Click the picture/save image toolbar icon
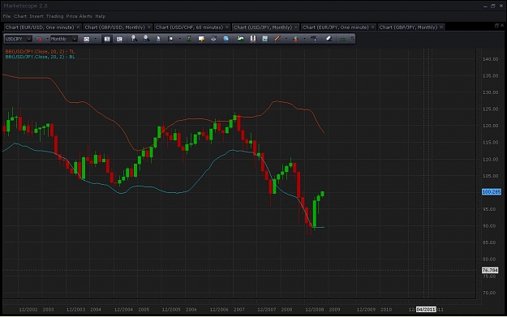The image size is (507, 317). (x=240, y=39)
